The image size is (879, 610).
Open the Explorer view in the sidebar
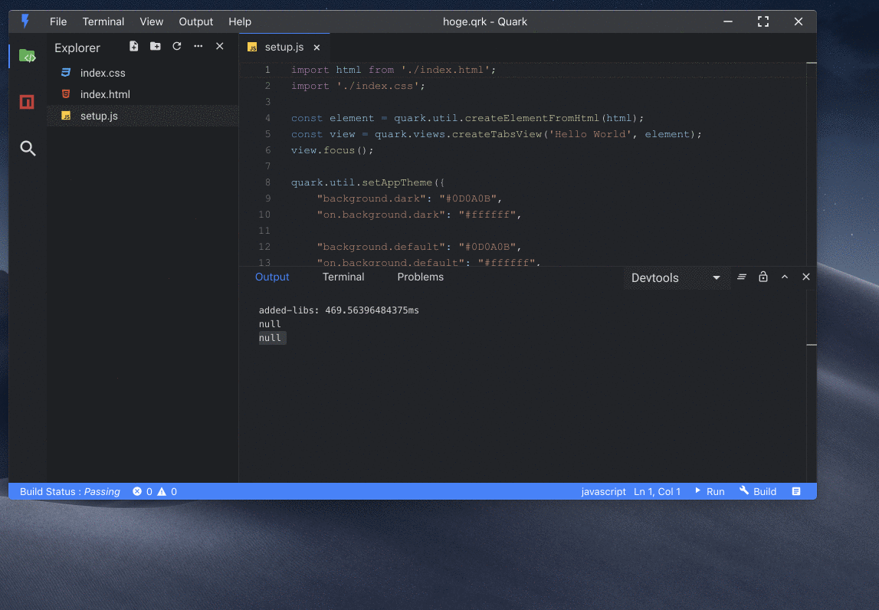[x=28, y=56]
